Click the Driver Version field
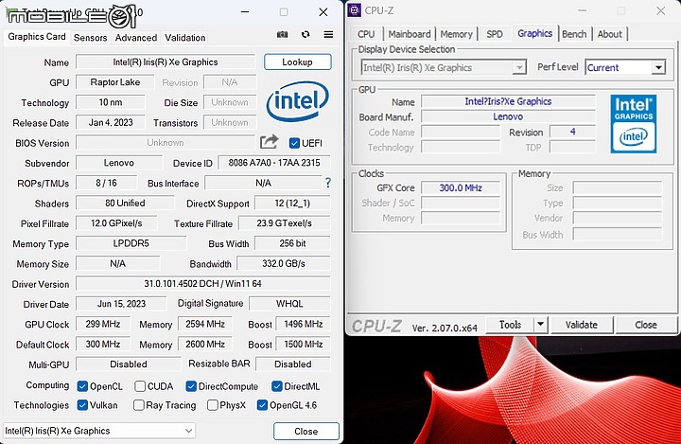Image resolution: width=681 pixels, height=444 pixels. [202, 283]
